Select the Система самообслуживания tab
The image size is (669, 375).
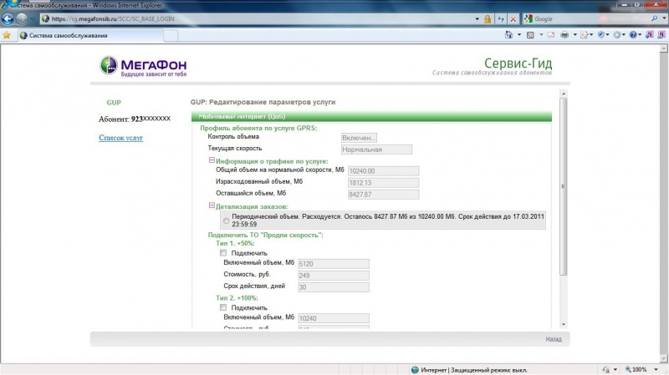pyautogui.click(x=90, y=35)
